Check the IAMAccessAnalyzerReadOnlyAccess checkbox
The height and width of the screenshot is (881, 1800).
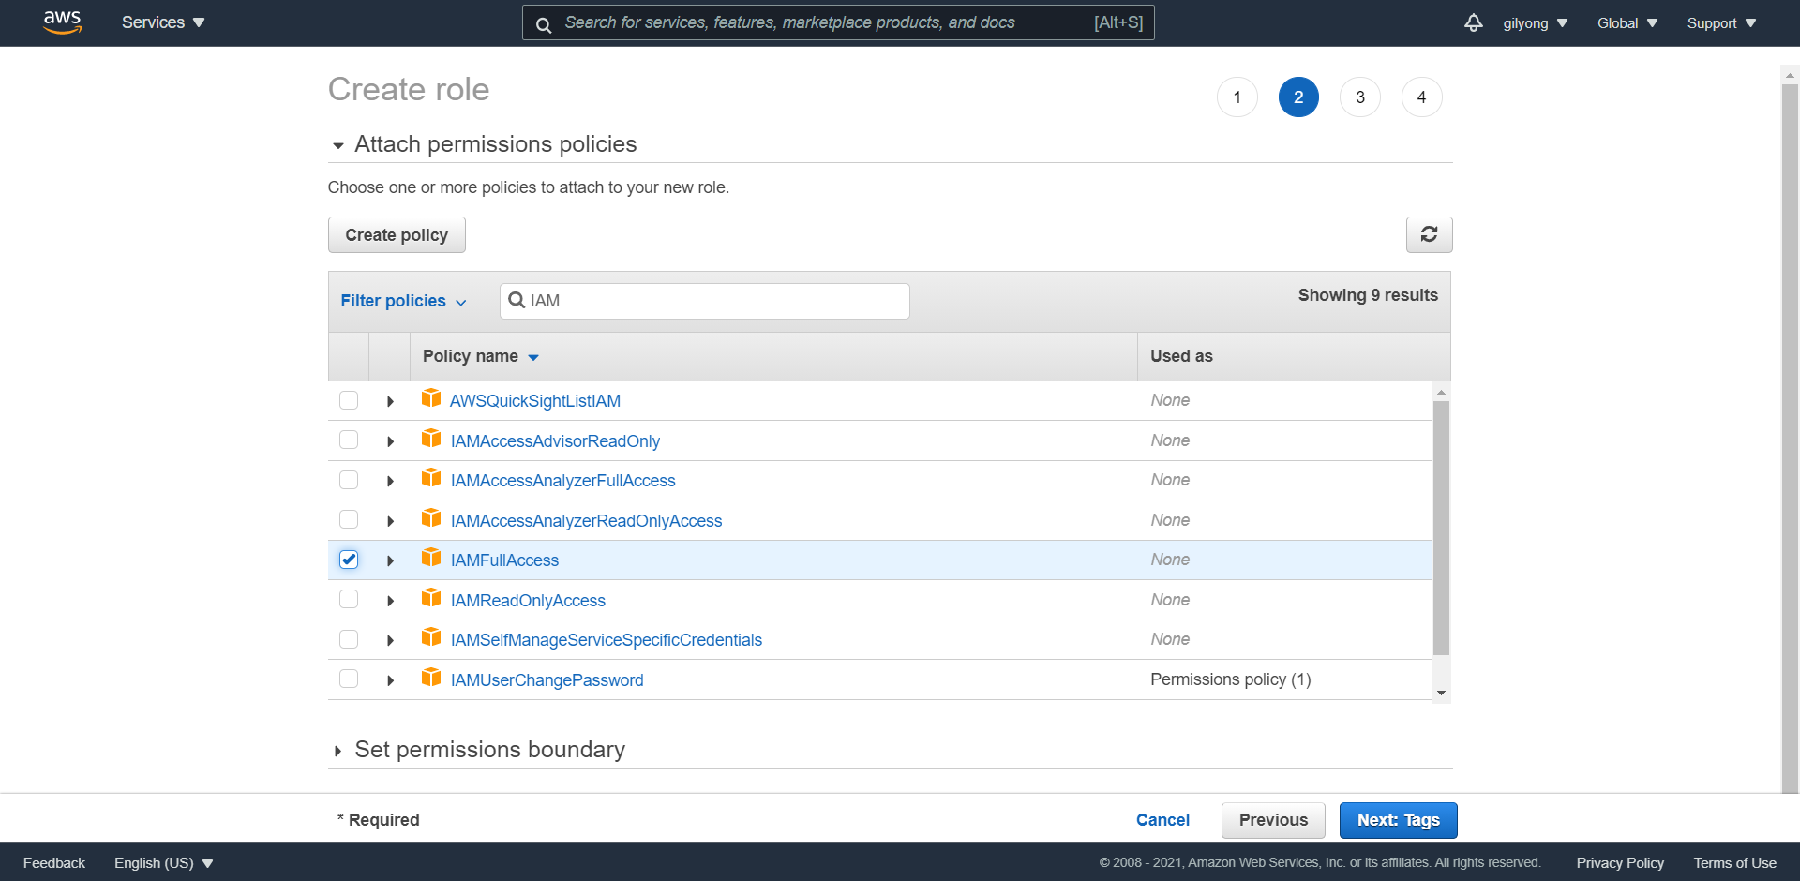coord(349,519)
